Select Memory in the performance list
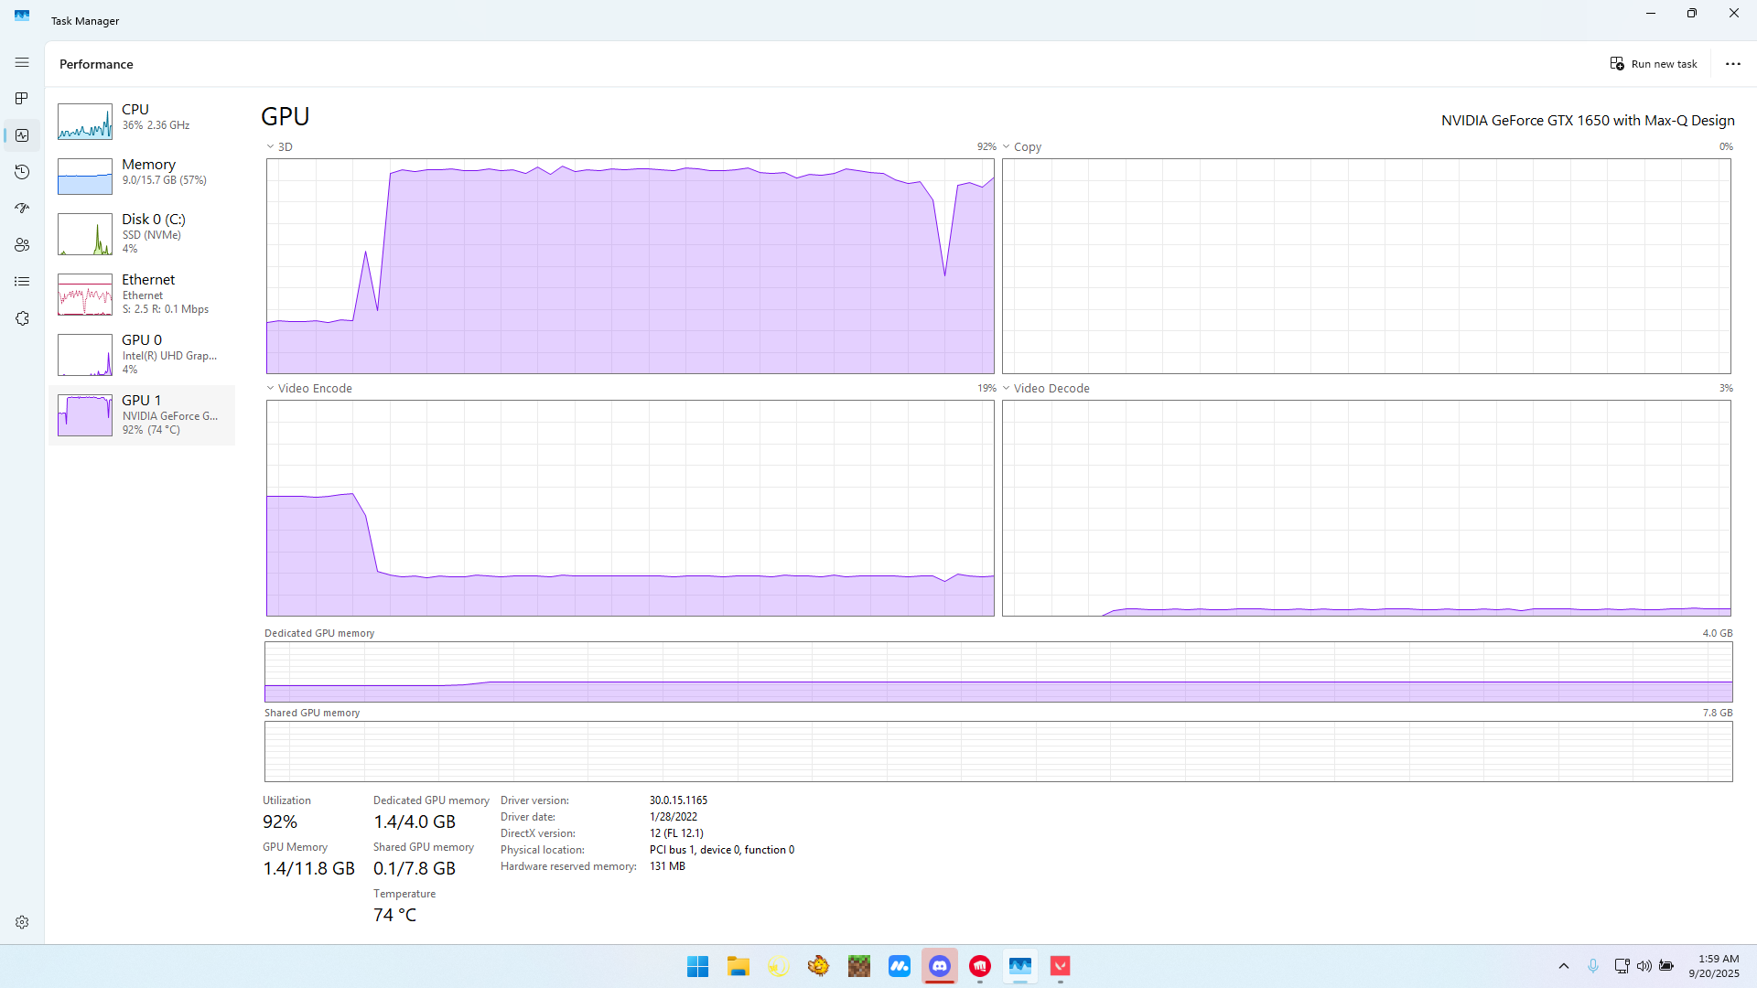Screen dimensions: 1757x988 pyautogui.click(x=142, y=176)
